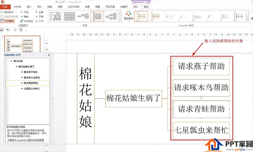Close the text pane with X
Screen dimensions: 253x152
coord(49,55)
